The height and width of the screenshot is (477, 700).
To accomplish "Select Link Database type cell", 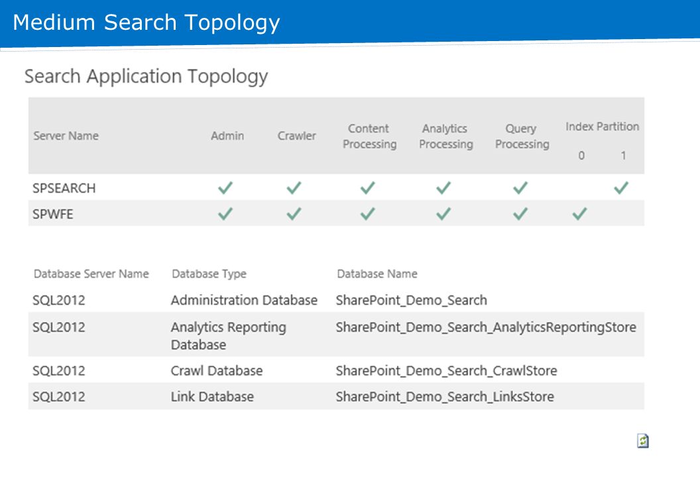I will pyautogui.click(x=212, y=397).
